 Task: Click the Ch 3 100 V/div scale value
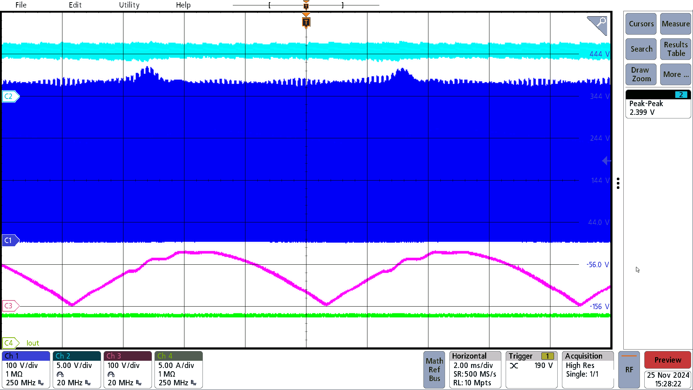click(x=123, y=365)
